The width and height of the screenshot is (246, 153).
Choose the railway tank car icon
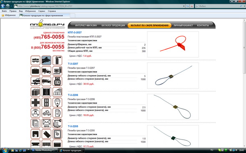pyautogui.click(x=35, y=60)
